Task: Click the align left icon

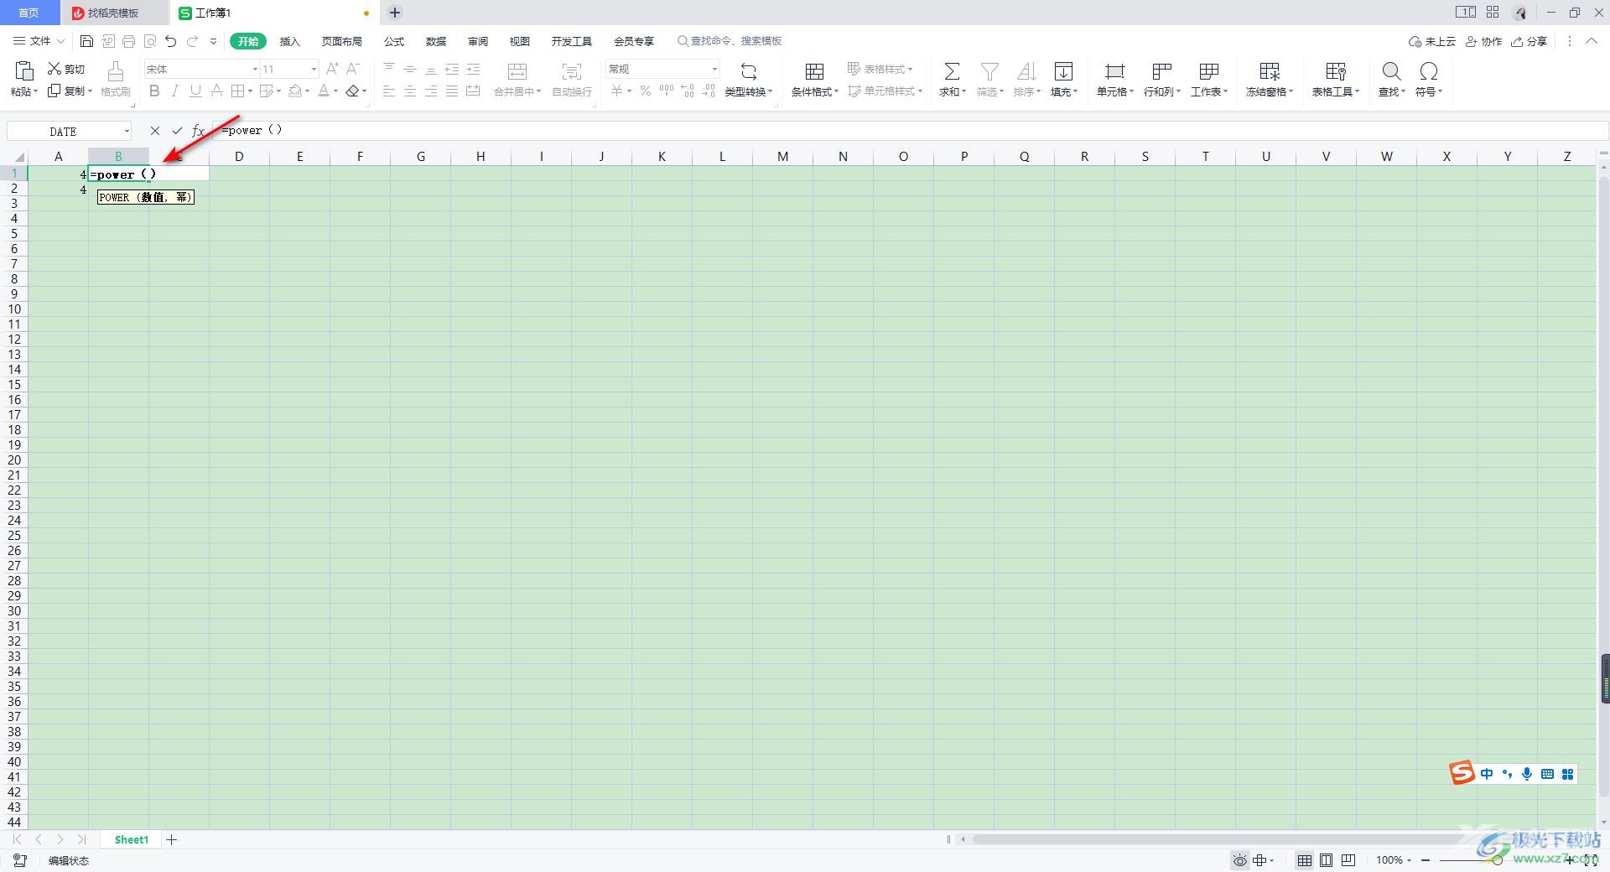Action: 389,91
